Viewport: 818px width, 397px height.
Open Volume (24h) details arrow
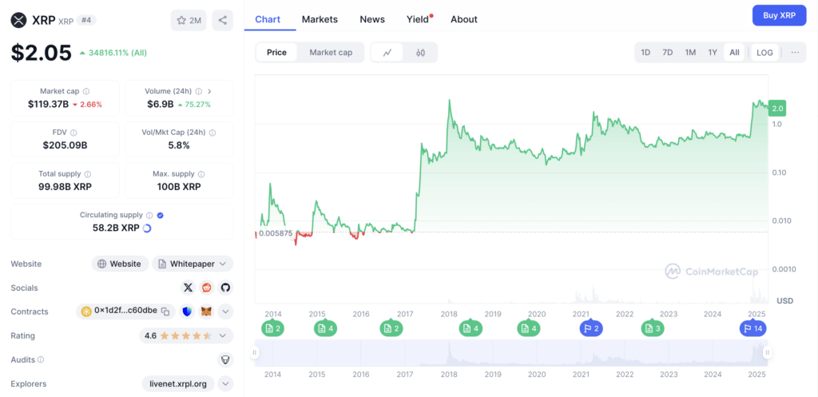point(209,91)
